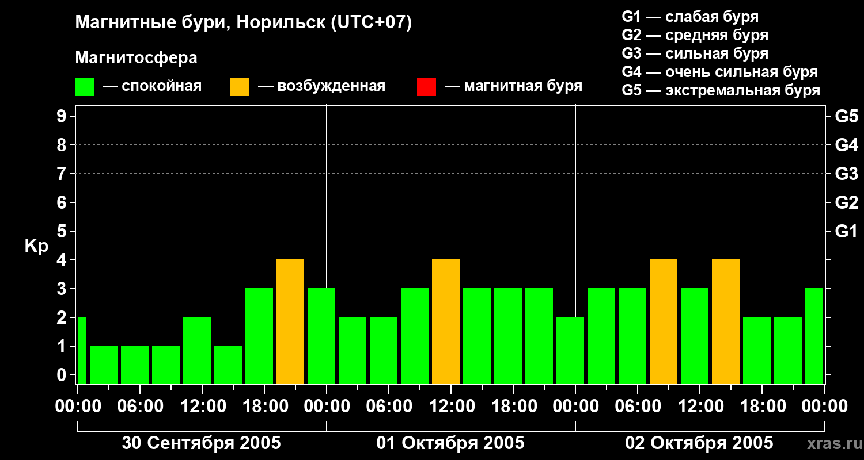Click the orange bar before 12:00 on 02 Октября
The image size is (864, 460).
click(x=664, y=322)
